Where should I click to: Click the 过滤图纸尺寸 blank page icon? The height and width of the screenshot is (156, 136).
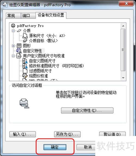[25, 71]
